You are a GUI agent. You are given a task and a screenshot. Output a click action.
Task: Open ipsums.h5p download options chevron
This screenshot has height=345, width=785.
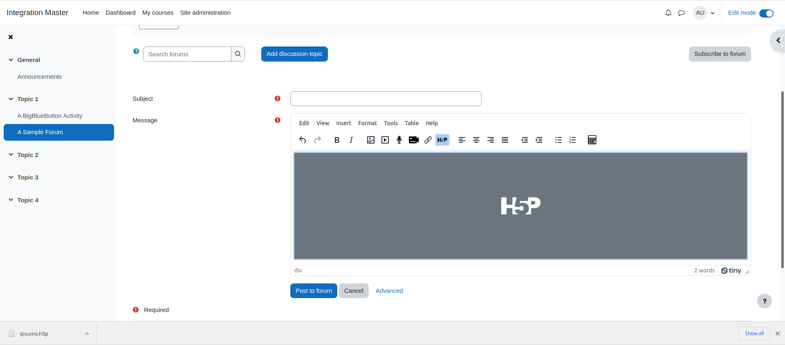87,334
